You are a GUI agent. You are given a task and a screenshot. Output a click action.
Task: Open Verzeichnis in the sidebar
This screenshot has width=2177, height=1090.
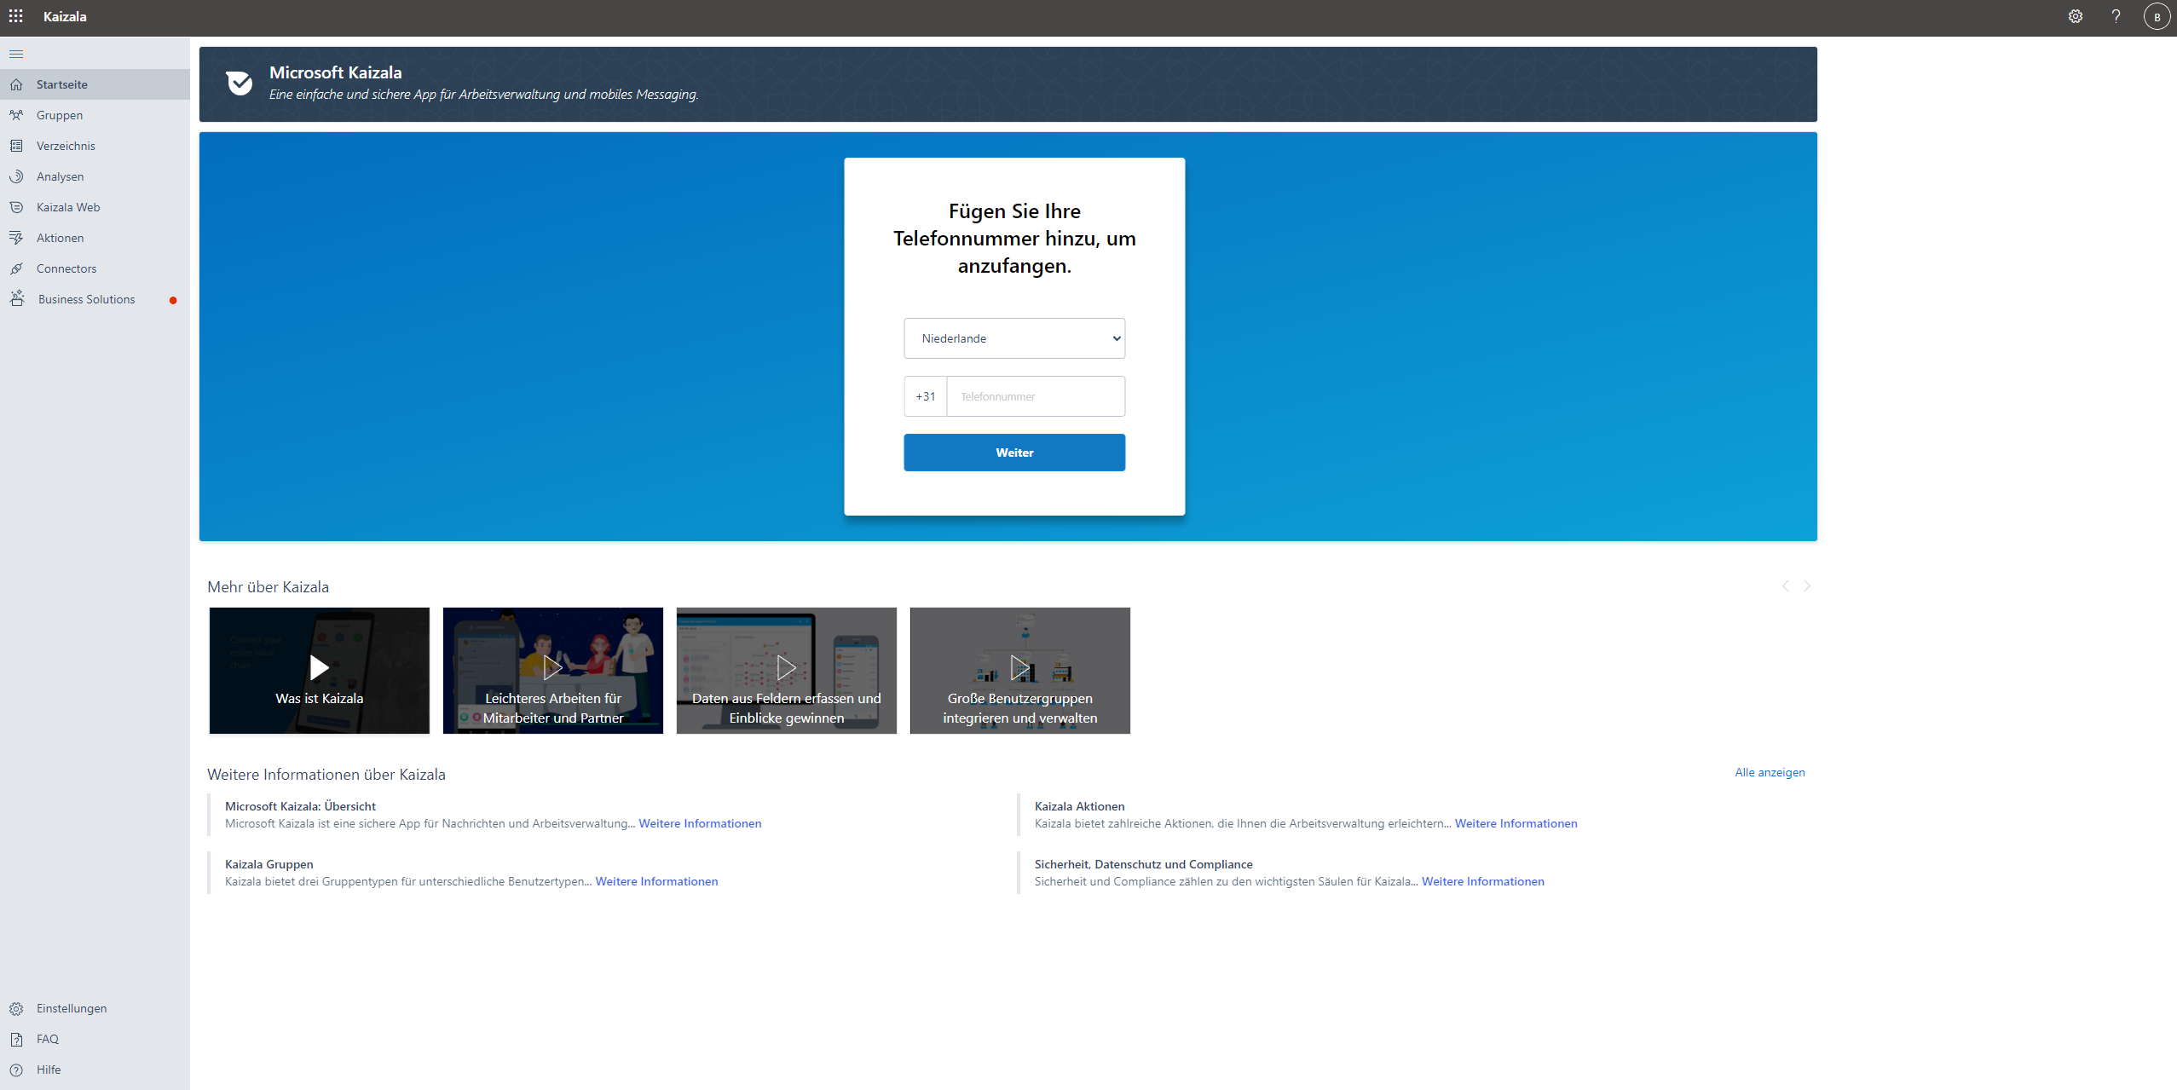[66, 146]
